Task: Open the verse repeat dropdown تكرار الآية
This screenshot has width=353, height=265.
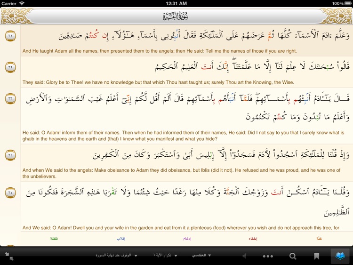Action: pos(165,255)
